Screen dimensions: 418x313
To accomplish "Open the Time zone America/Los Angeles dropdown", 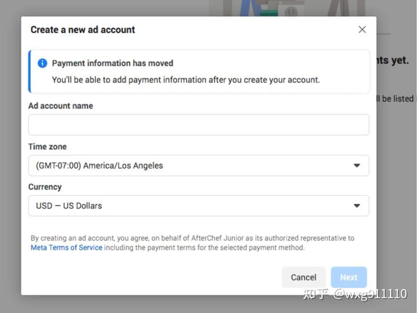I will click(x=199, y=166).
